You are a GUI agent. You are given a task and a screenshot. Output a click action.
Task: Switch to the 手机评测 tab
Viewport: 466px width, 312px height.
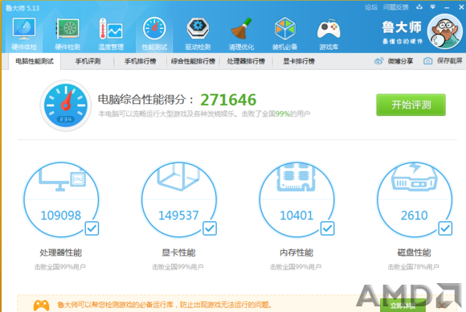pos(88,61)
